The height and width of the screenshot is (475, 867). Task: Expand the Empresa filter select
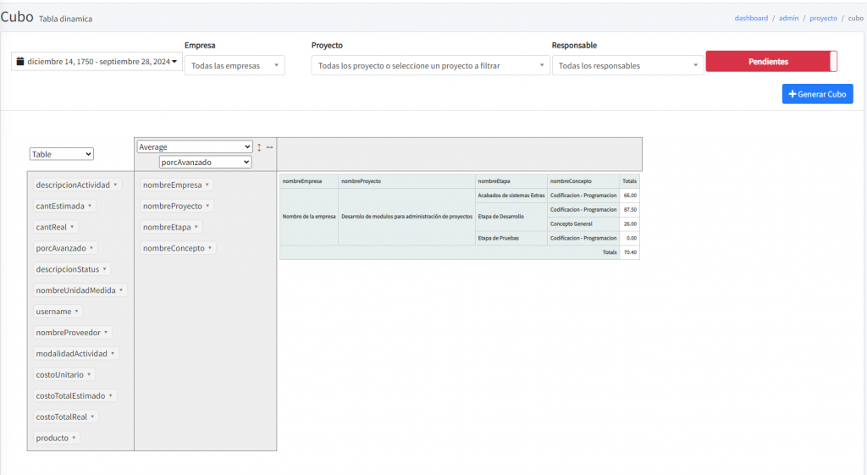click(235, 66)
